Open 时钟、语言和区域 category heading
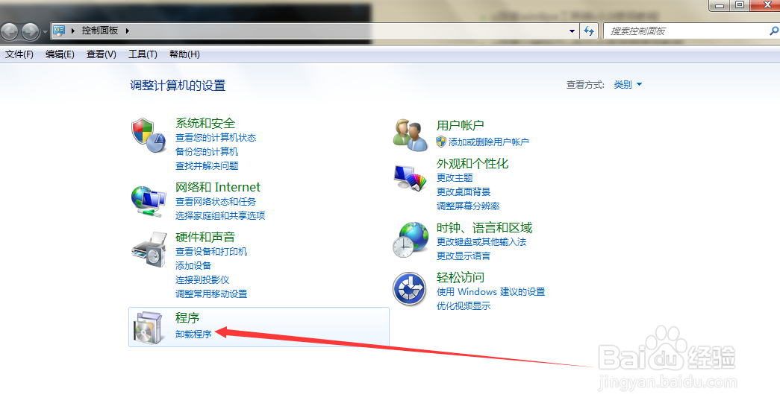 (x=484, y=228)
